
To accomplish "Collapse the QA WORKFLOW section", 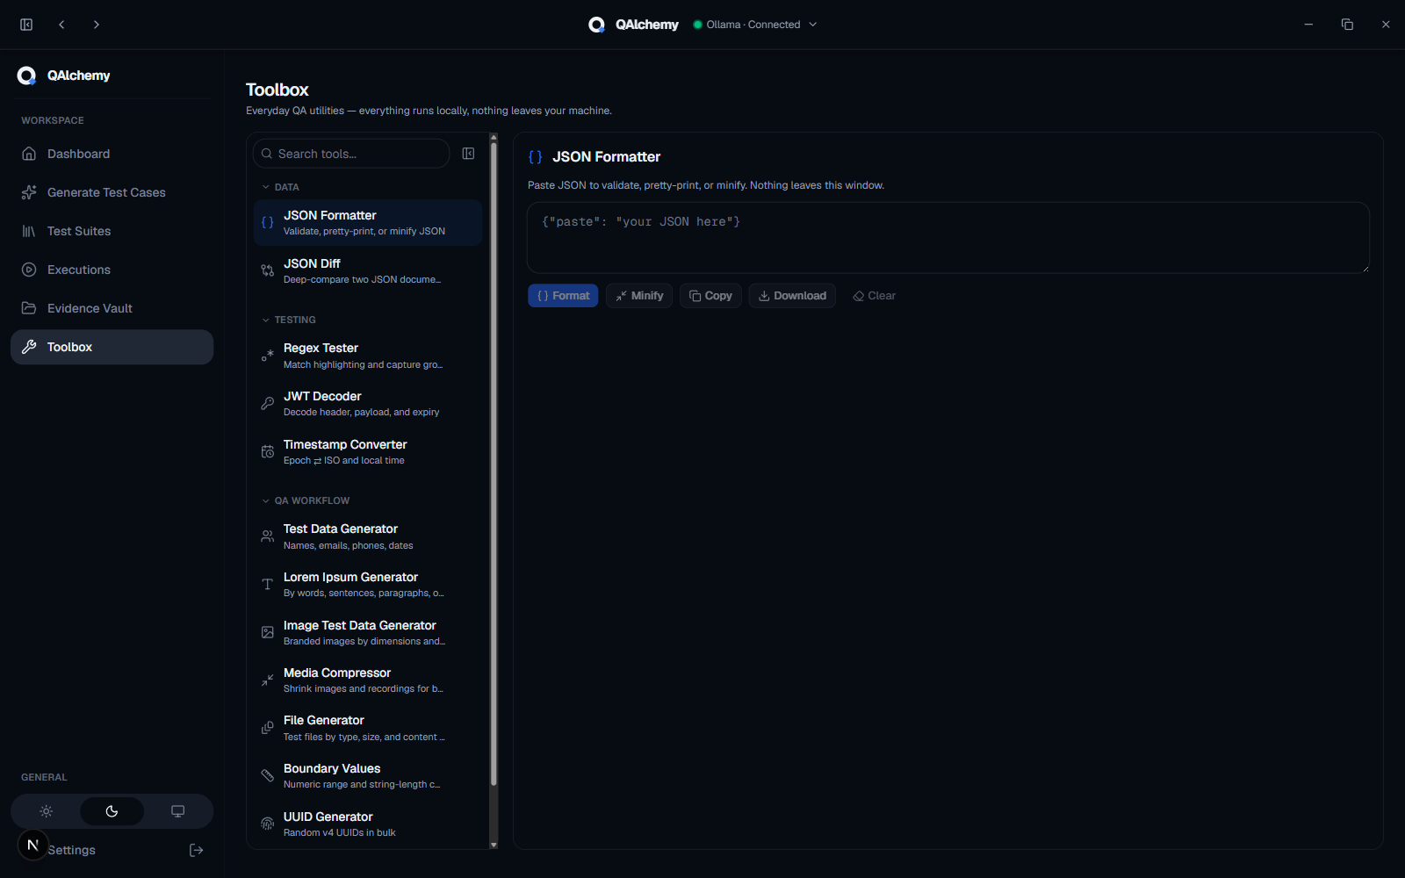I will click(306, 500).
